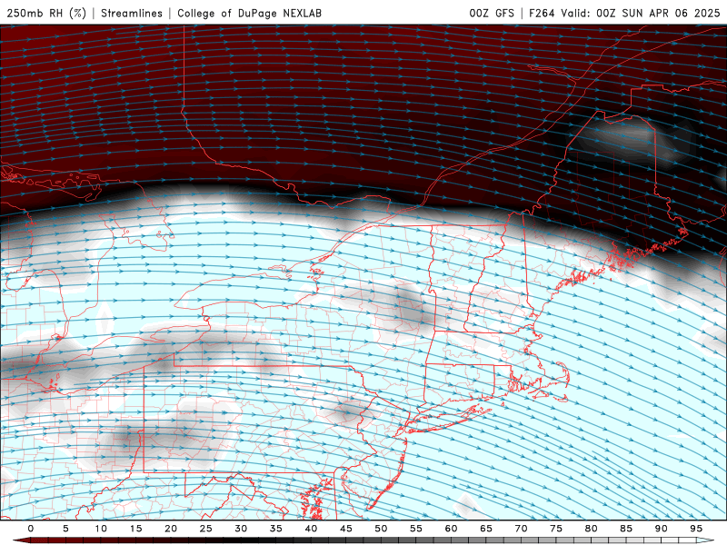Click the '95' colorbar value label
727x545 pixels.
coord(696,529)
